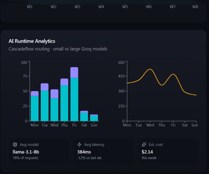Click the '$2.14' cost value
The image size is (209, 174).
147,152
